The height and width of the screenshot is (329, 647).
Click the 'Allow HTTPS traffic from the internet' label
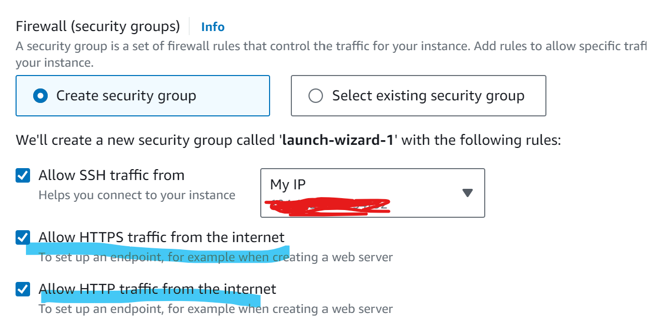click(162, 237)
